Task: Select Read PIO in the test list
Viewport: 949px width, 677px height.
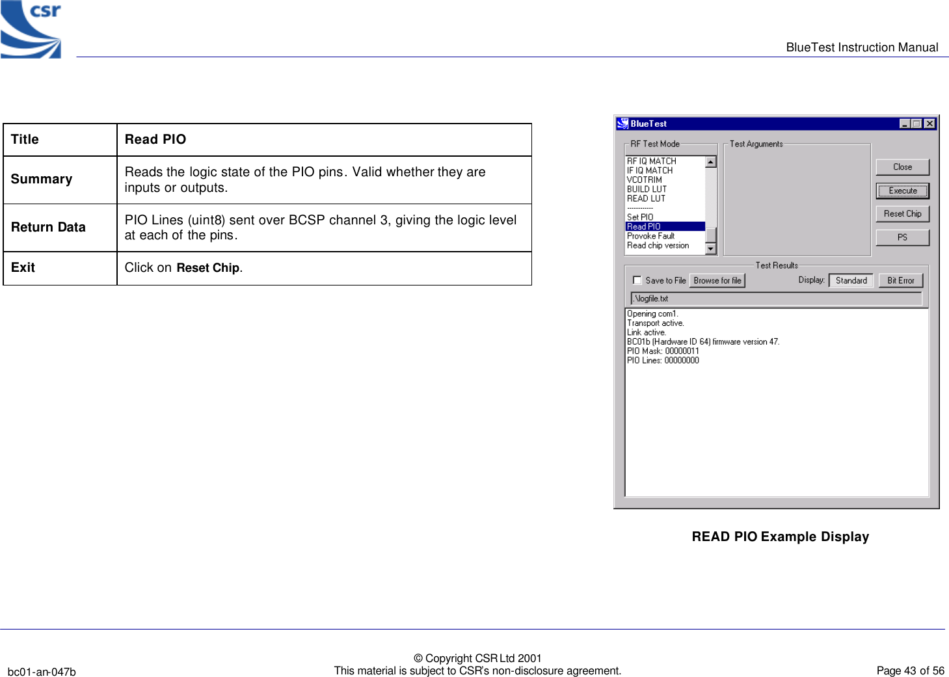Action: click(x=665, y=226)
